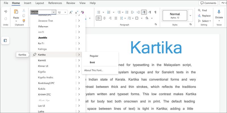Click the Undo arrow icon
The image size is (227, 113).
(6, 12)
